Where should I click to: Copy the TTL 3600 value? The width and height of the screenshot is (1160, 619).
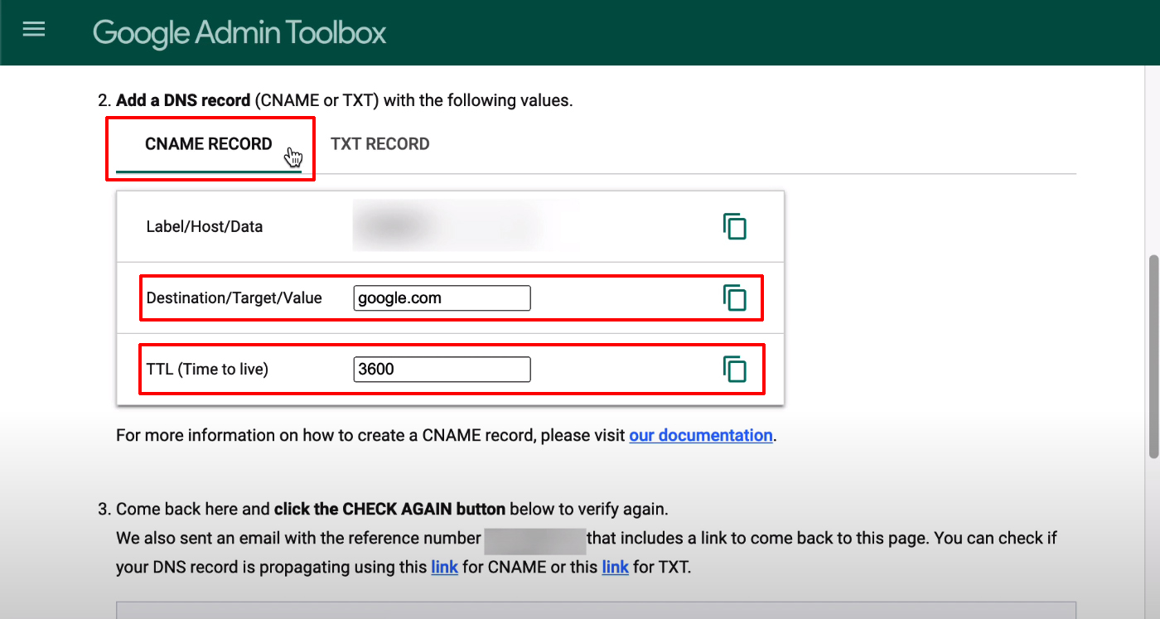734,369
